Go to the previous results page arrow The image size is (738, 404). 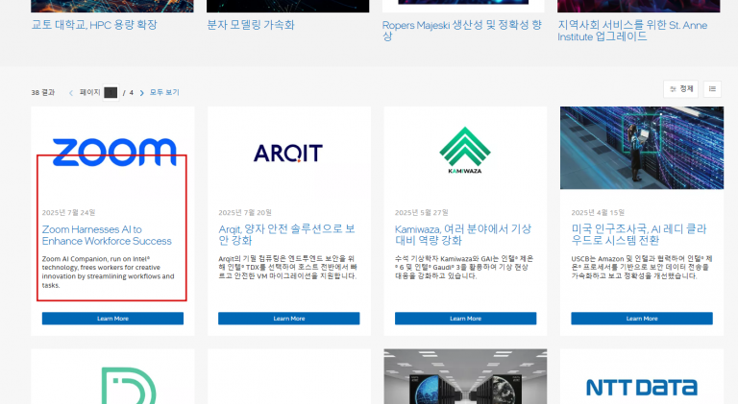(x=71, y=93)
